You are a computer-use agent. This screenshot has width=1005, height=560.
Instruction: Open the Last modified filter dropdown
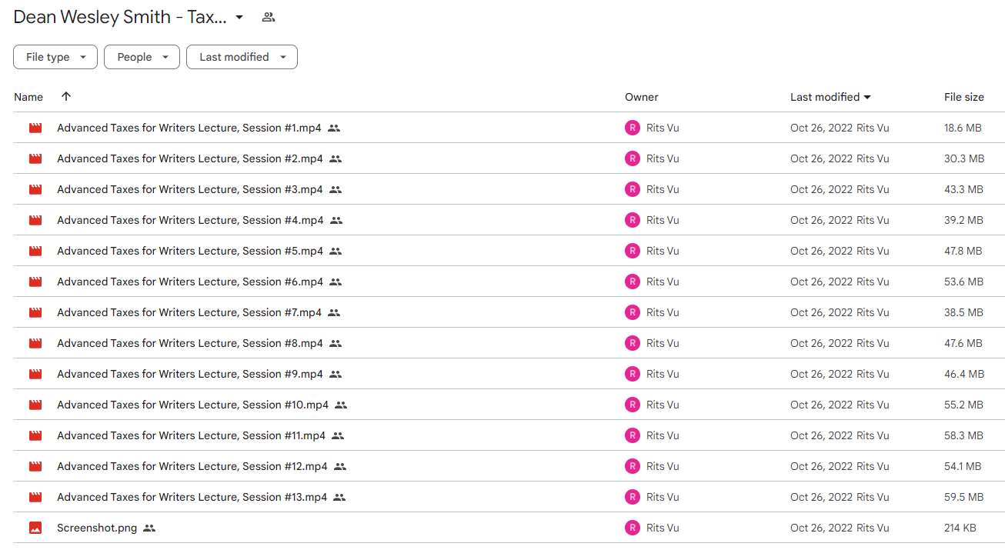point(242,57)
